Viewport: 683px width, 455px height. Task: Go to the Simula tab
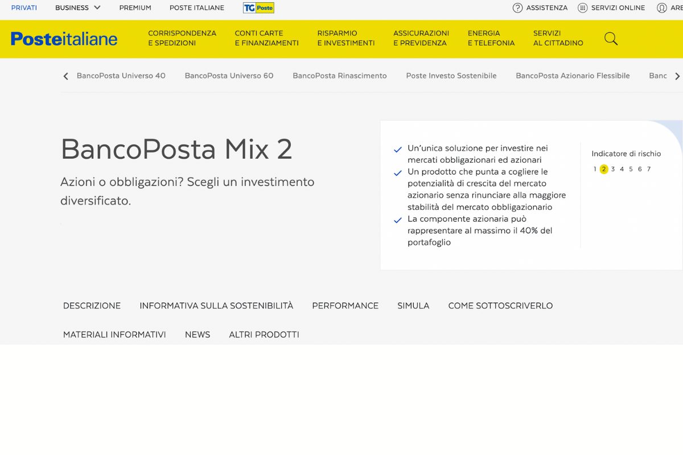(x=413, y=306)
